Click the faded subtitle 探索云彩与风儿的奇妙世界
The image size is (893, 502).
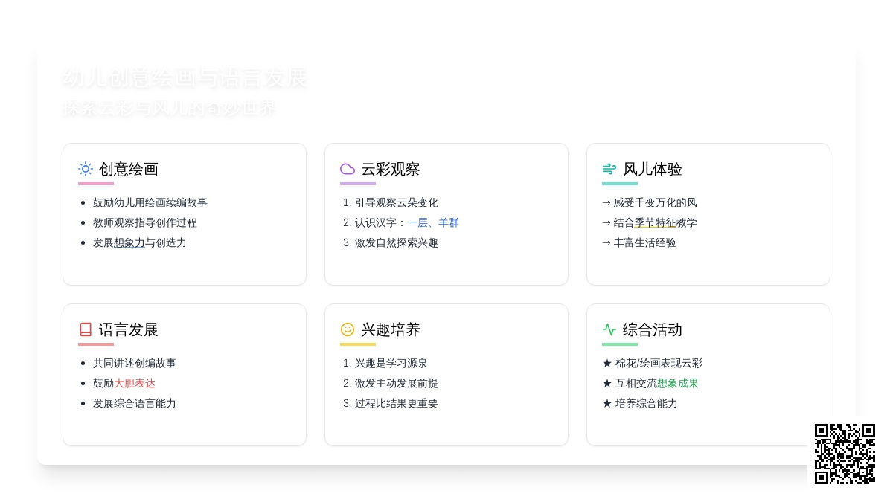click(170, 109)
